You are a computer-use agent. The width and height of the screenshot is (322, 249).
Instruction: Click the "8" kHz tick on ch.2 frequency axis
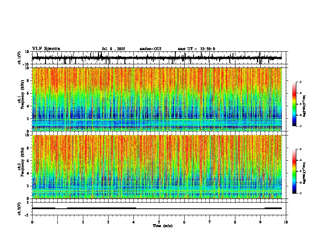click(x=28, y=148)
